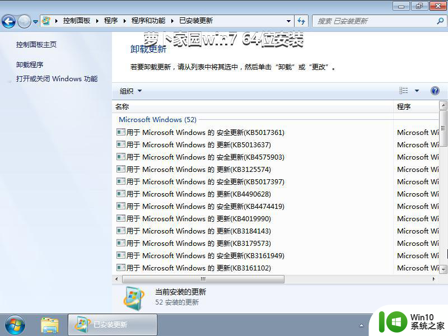The width and height of the screenshot is (448, 336).
Task: Open the Windows Start orb
Action: click(x=15, y=324)
